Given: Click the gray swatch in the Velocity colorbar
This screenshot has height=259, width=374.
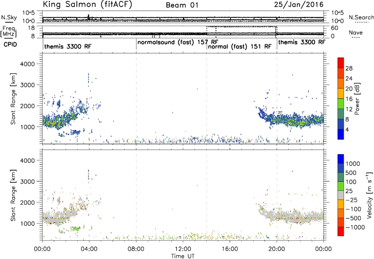Looking at the screenshot, I should pyautogui.click(x=341, y=195).
